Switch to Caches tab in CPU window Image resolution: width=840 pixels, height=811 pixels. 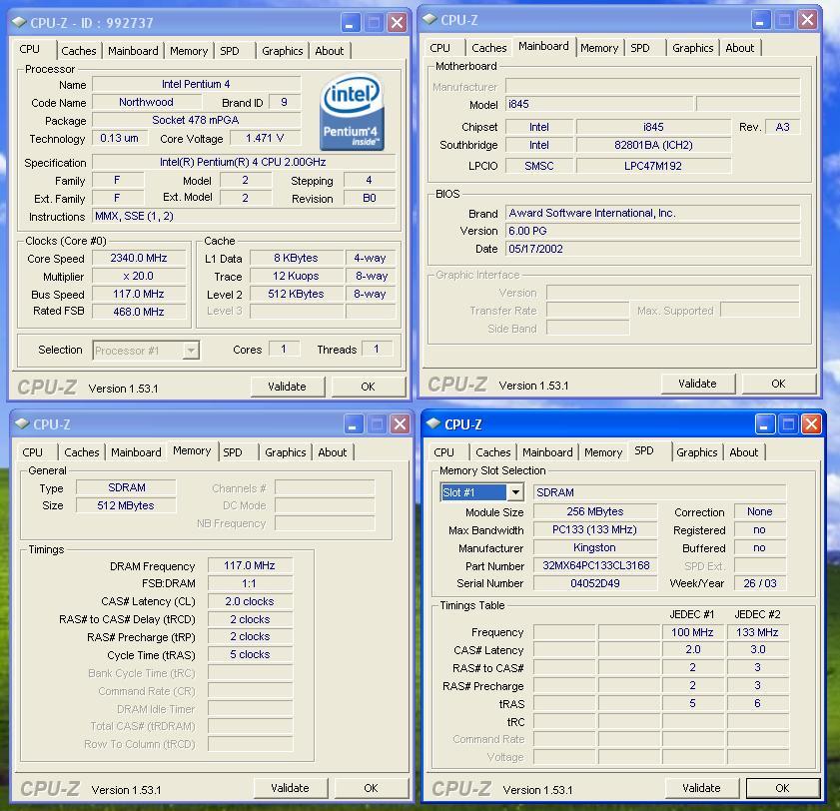[79, 51]
